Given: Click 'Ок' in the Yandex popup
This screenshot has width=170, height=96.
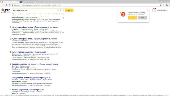Looking at the screenshot, I should (132, 18).
